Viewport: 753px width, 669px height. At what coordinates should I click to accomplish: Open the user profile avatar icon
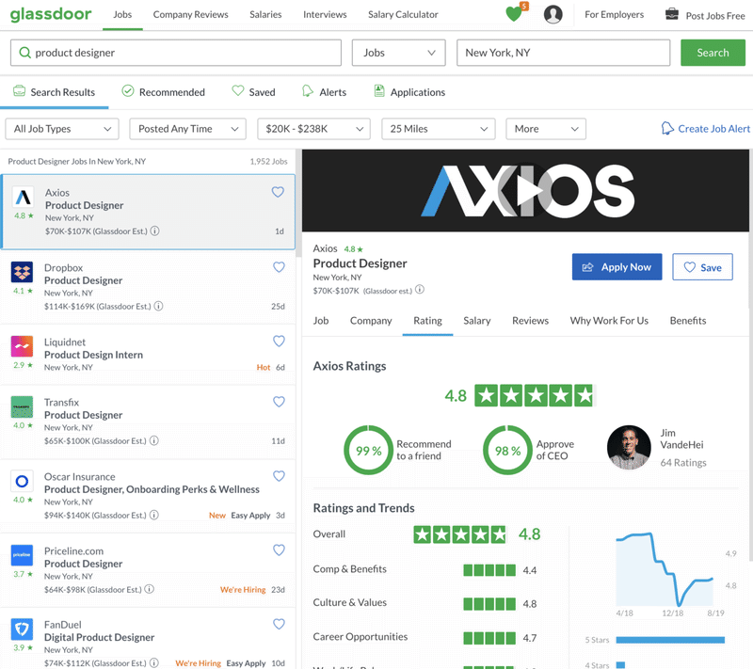553,14
